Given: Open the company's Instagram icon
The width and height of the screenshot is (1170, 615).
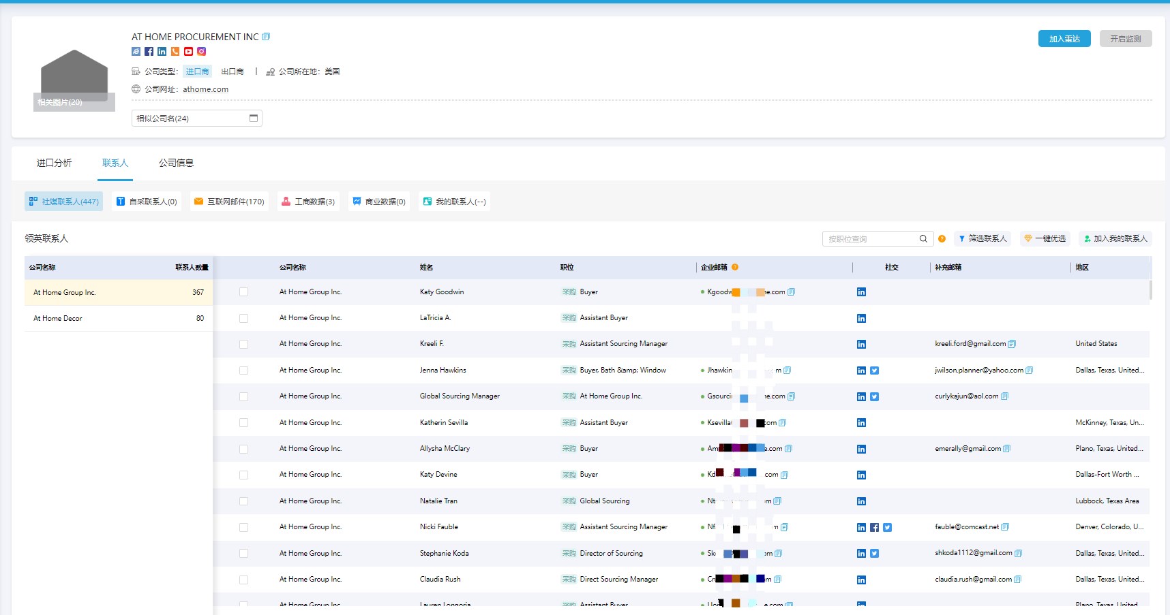Looking at the screenshot, I should click(202, 52).
